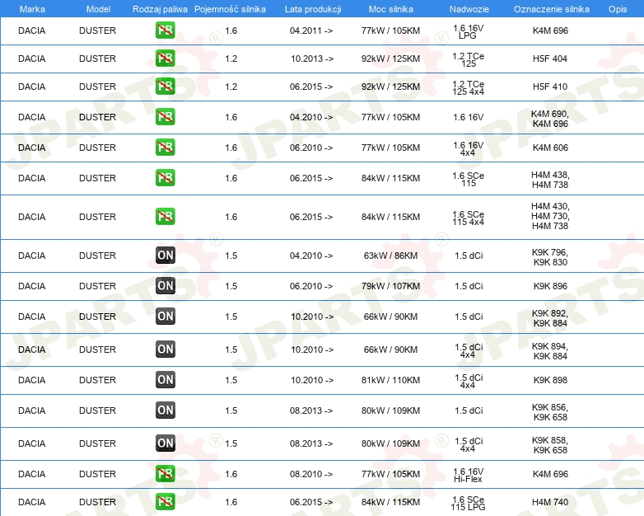Click the ON icon in the K9K 898 row
The height and width of the screenshot is (516, 644).
click(x=165, y=380)
